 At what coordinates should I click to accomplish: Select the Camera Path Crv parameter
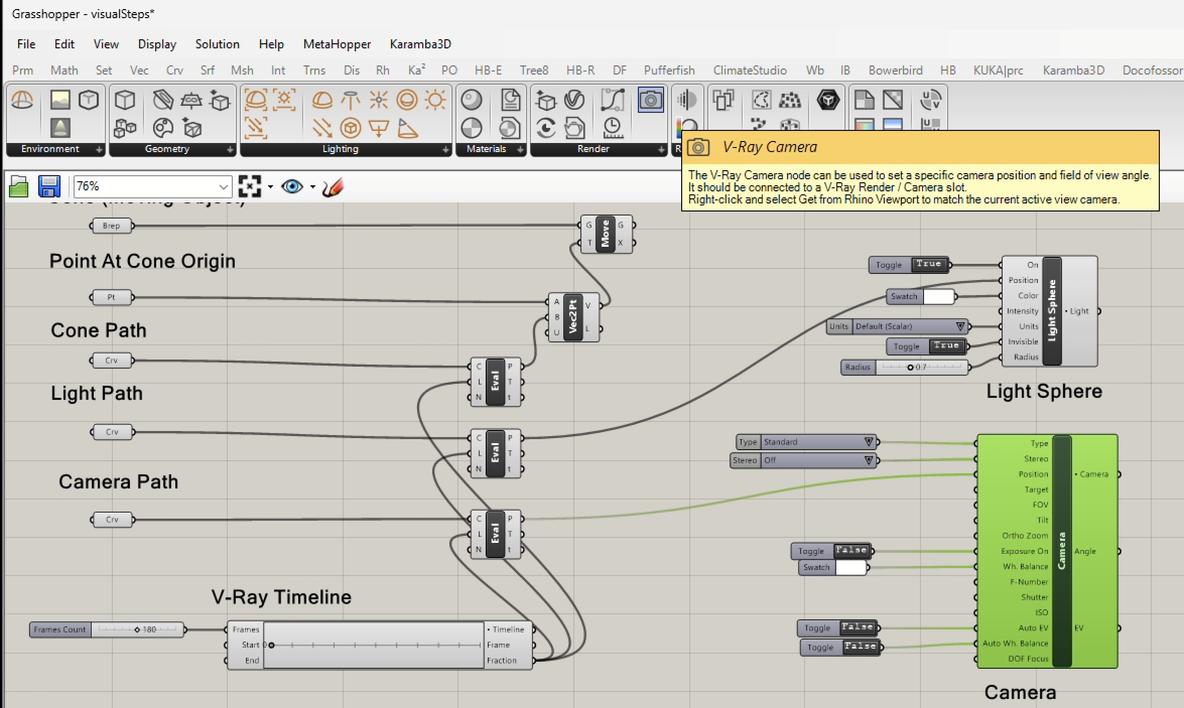tap(112, 520)
